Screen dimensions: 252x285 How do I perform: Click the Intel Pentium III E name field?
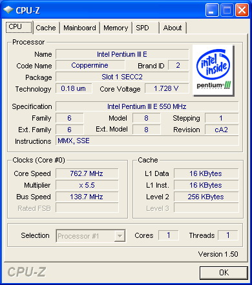(x=122, y=54)
